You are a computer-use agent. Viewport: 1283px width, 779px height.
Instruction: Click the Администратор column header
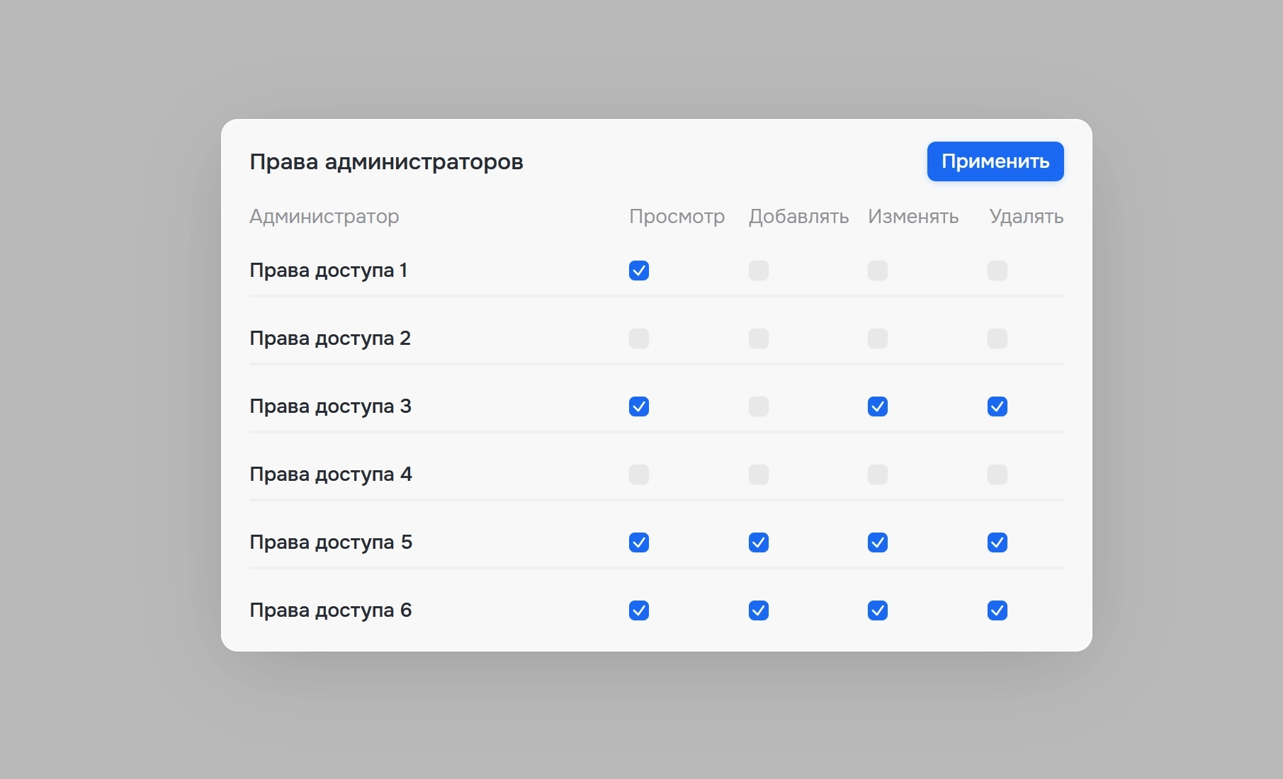[x=324, y=217]
